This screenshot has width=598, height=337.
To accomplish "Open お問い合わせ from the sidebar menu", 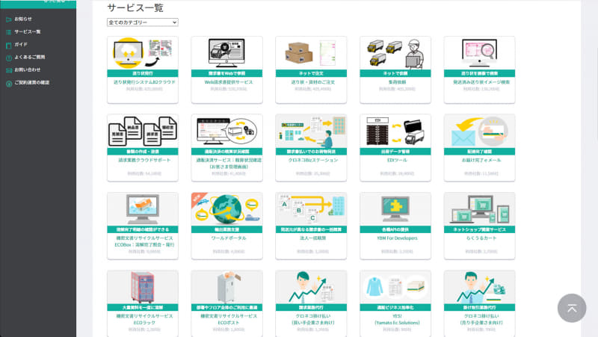I will pos(28,69).
